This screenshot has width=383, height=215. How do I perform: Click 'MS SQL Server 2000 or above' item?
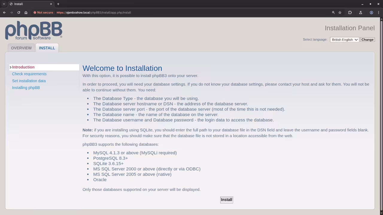(x=147, y=169)
